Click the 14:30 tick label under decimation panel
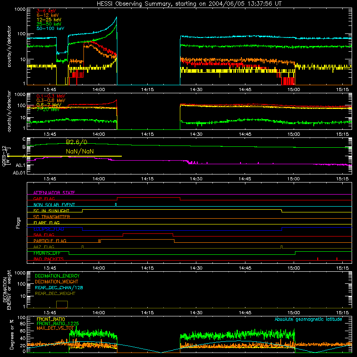The image size is (357, 357). [196, 313]
